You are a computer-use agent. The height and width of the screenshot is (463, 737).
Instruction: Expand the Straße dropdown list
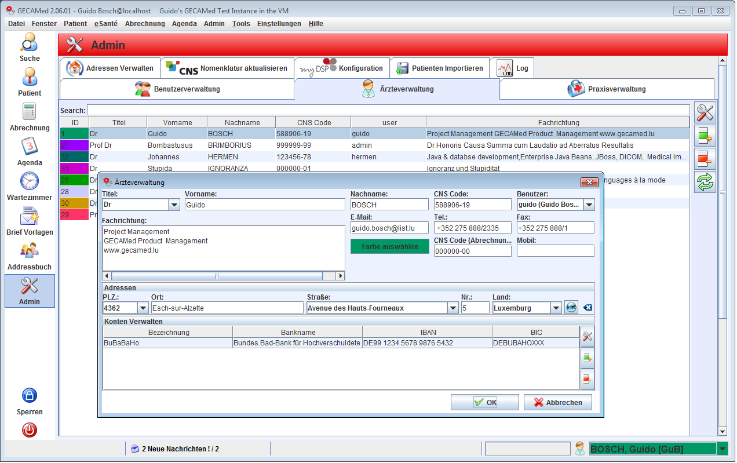[453, 308]
